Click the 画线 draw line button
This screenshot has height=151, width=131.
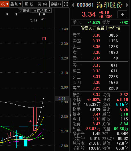[x=29, y=4]
